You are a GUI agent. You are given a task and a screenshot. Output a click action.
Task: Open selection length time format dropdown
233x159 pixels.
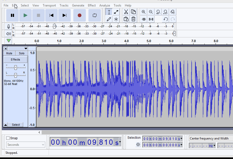pos(181,145)
